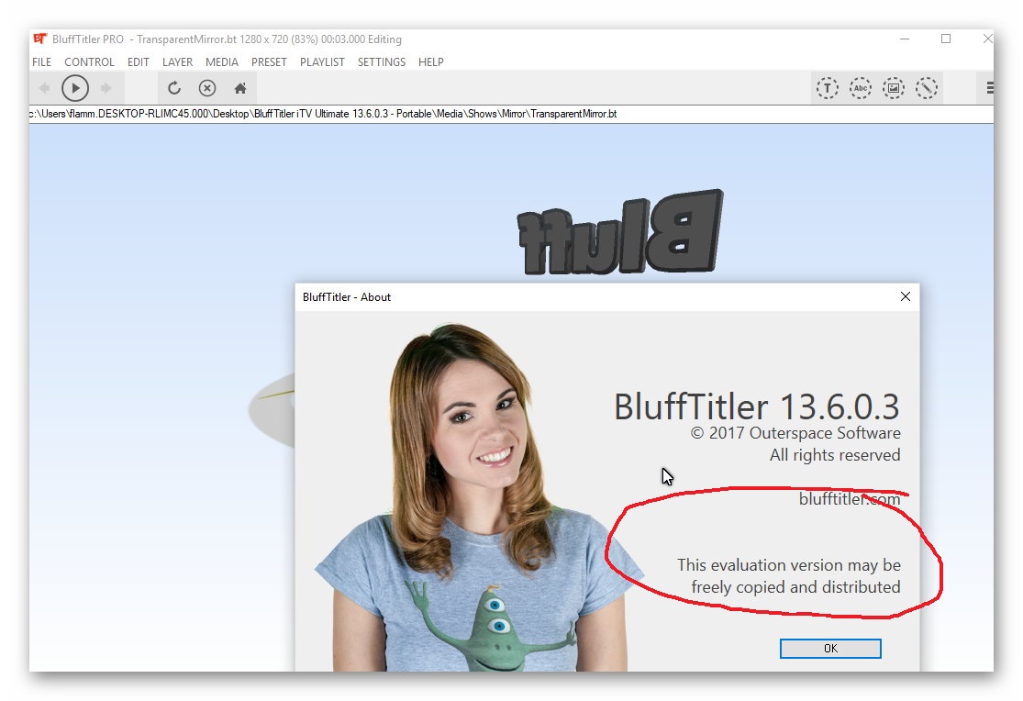
Task: Open the LAYER menu
Action: pos(177,62)
